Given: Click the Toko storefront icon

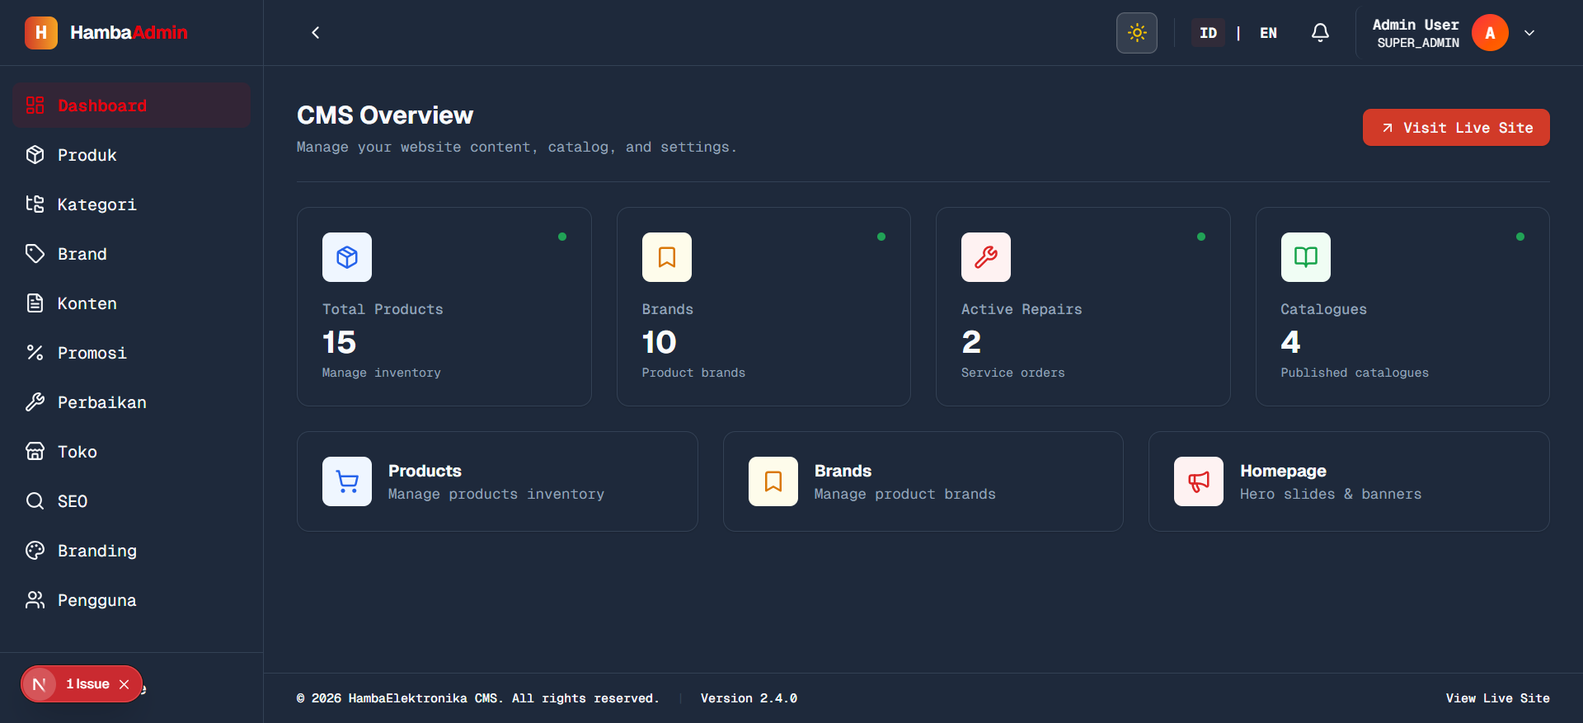Looking at the screenshot, I should [x=35, y=452].
